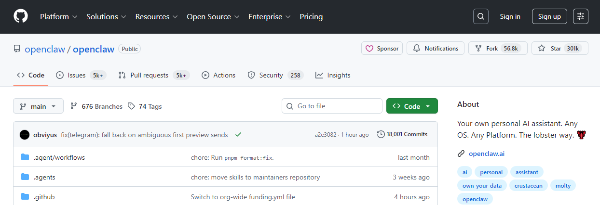
Task: Select the 'personal' topic tag
Action: coord(491,172)
